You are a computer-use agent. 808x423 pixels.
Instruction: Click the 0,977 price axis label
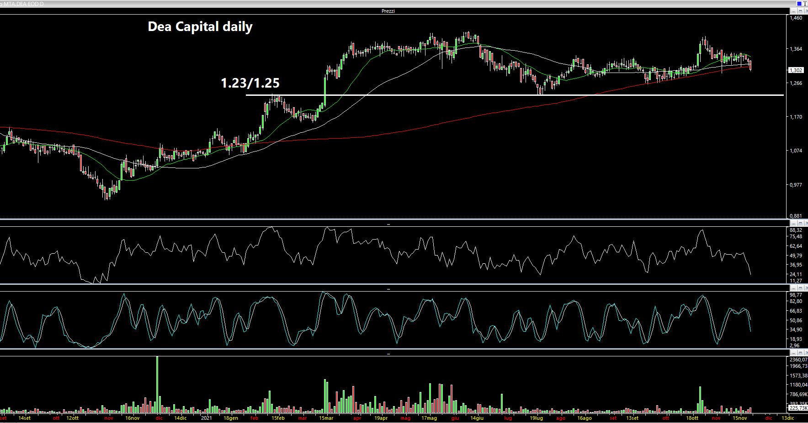797,185
